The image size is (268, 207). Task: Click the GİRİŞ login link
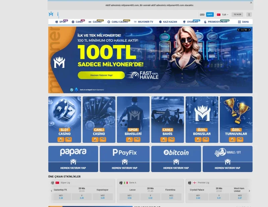pyautogui.click(x=202, y=14)
